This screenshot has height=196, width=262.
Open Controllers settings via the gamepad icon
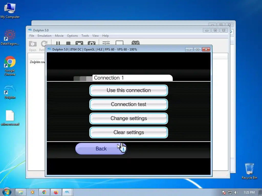(x=136, y=43)
